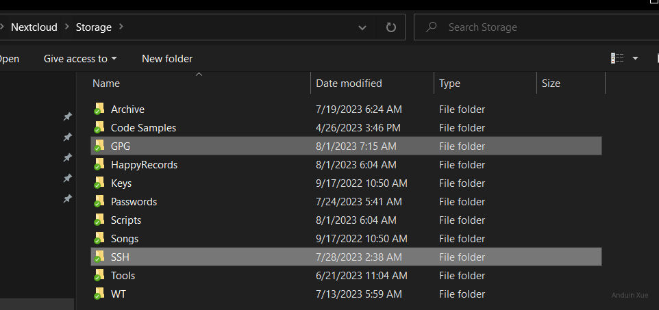The width and height of the screenshot is (659, 310).
Task: Click the Code Samples folder icon
Action: click(x=99, y=128)
